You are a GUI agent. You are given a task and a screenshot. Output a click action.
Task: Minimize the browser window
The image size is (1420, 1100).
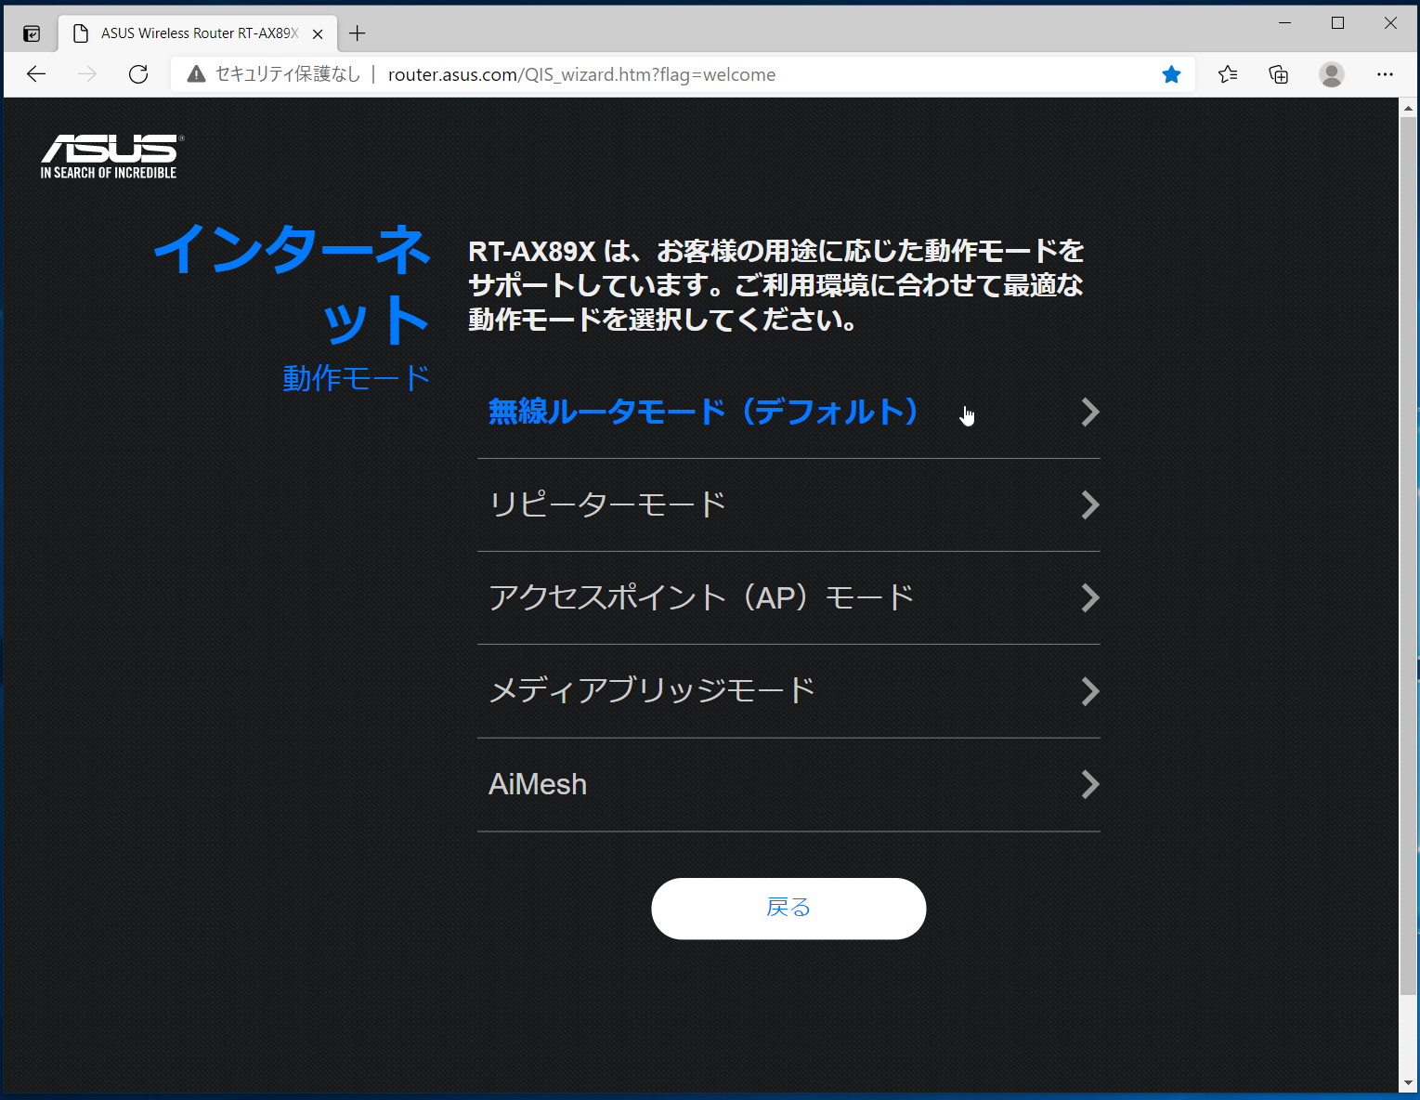pos(1285,23)
